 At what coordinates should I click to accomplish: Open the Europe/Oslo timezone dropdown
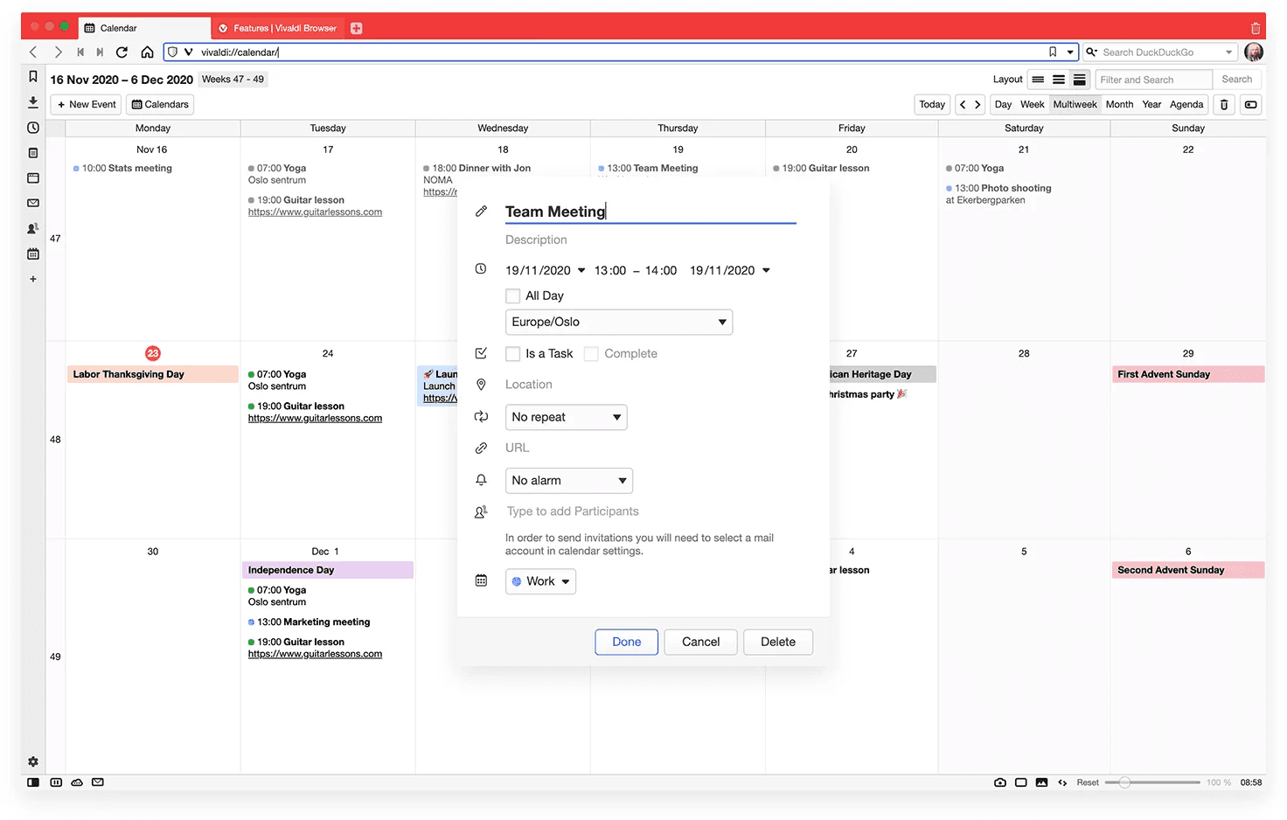point(619,322)
